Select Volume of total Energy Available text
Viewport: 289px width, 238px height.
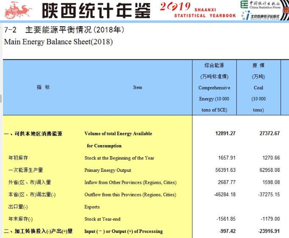point(118,134)
